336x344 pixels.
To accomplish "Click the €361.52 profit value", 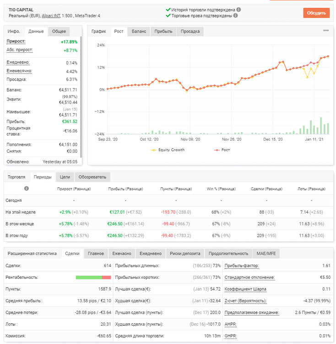I will pos(70,122).
